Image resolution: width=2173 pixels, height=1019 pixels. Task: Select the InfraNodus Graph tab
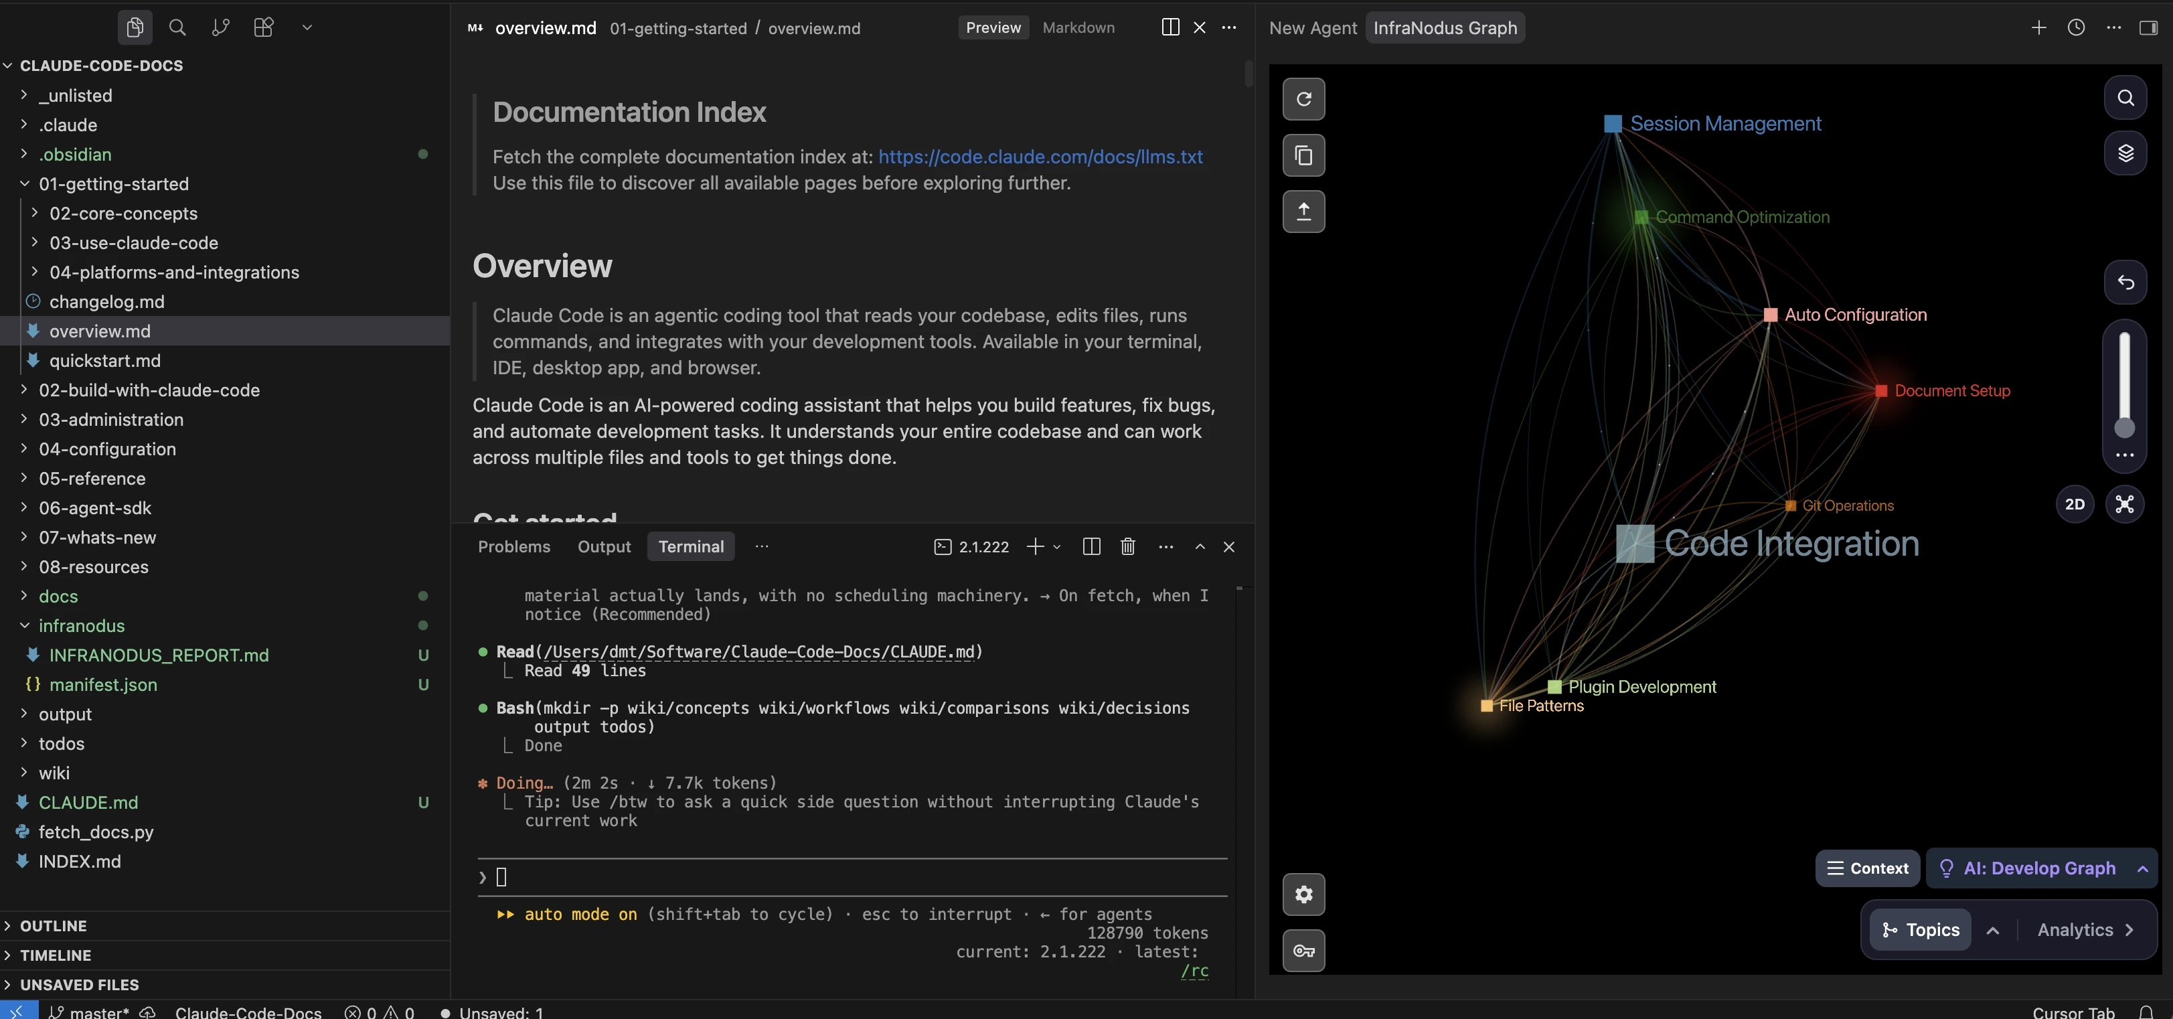click(x=1444, y=28)
